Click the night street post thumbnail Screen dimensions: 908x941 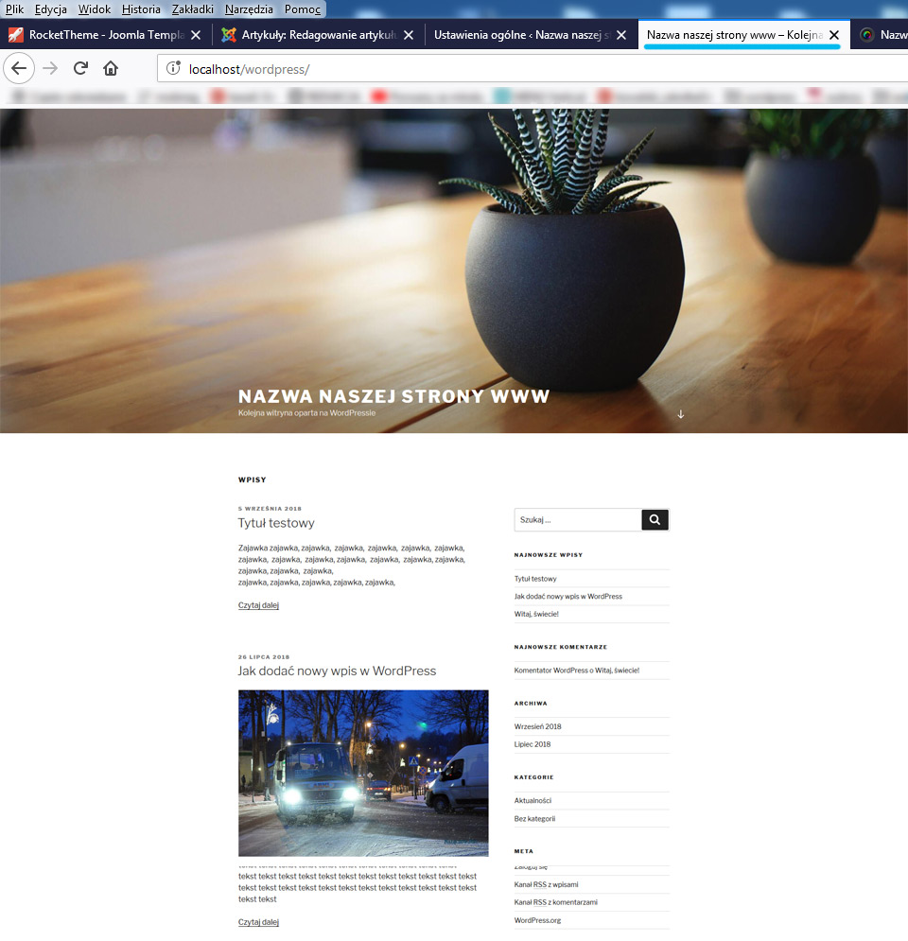point(363,773)
